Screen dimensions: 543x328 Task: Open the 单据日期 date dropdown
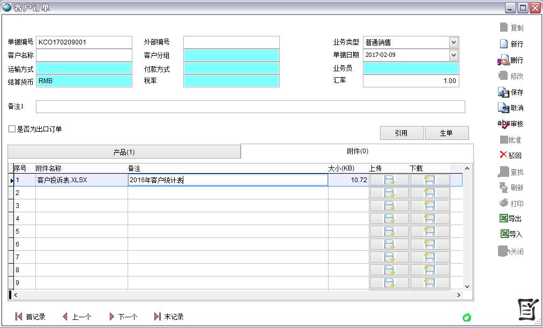(x=453, y=55)
